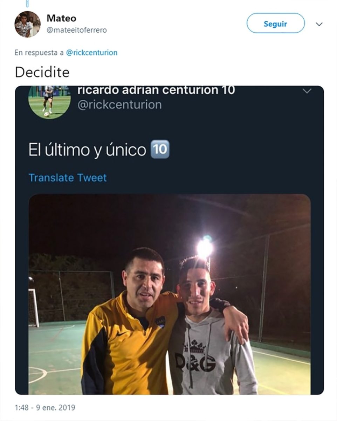337x421 pixels.
Task: Click the 'El último y único' text
Action: click(x=87, y=150)
